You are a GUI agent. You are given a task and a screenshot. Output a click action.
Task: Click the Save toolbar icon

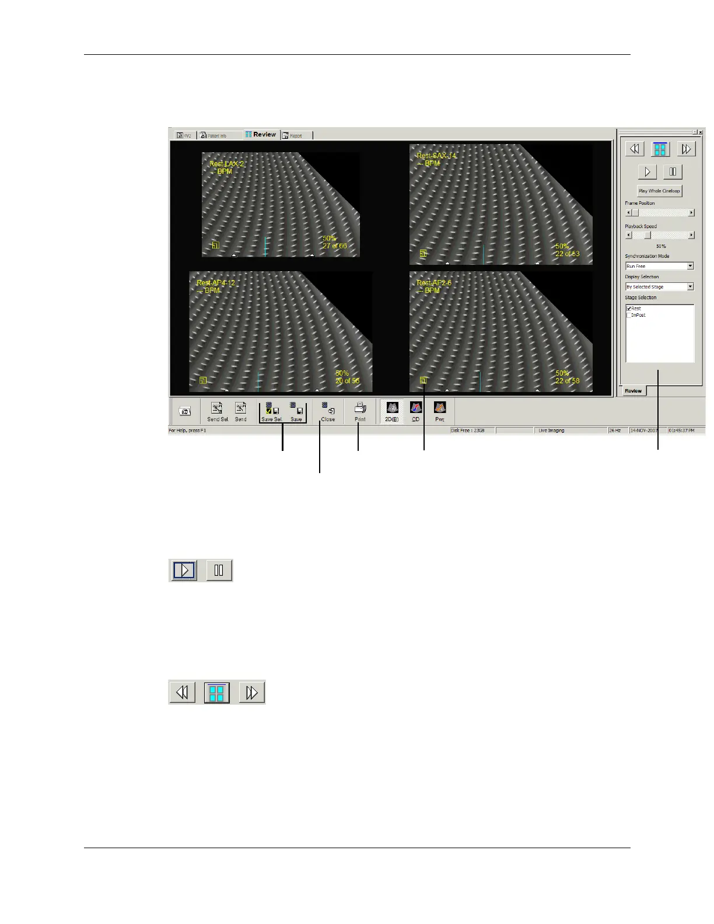click(x=296, y=411)
